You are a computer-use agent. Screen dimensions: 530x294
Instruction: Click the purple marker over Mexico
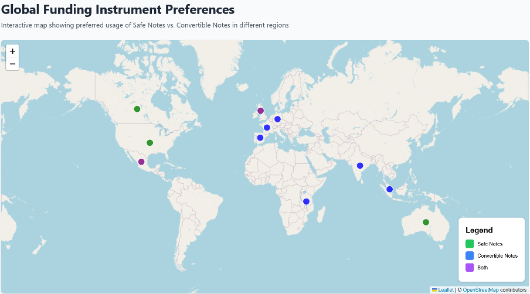click(141, 162)
